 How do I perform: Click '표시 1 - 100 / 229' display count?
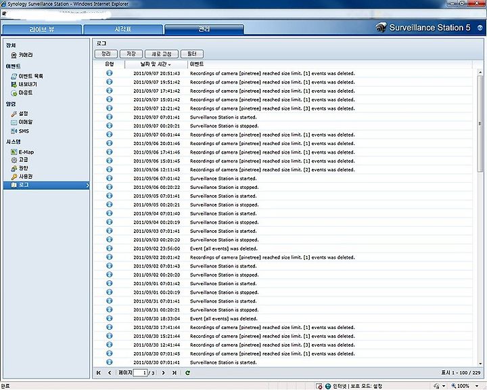pyautogui.click(x=461, y=372)
